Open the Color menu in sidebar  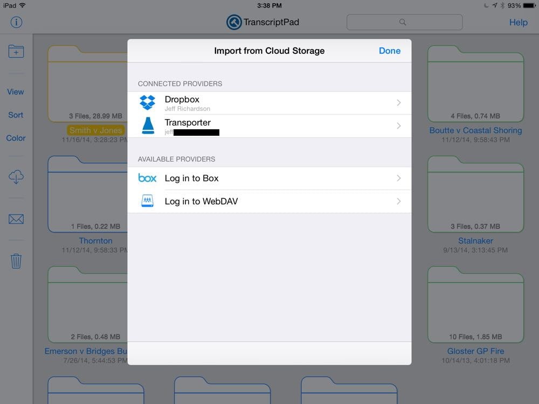[16, 138]
